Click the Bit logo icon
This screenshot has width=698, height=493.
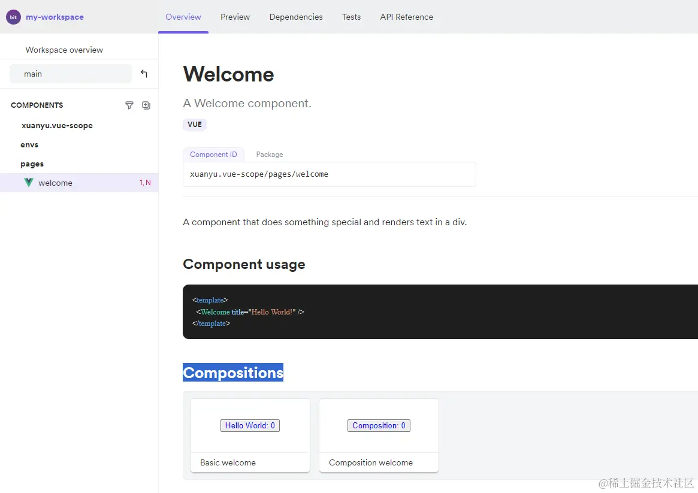[x=13, y=17]
